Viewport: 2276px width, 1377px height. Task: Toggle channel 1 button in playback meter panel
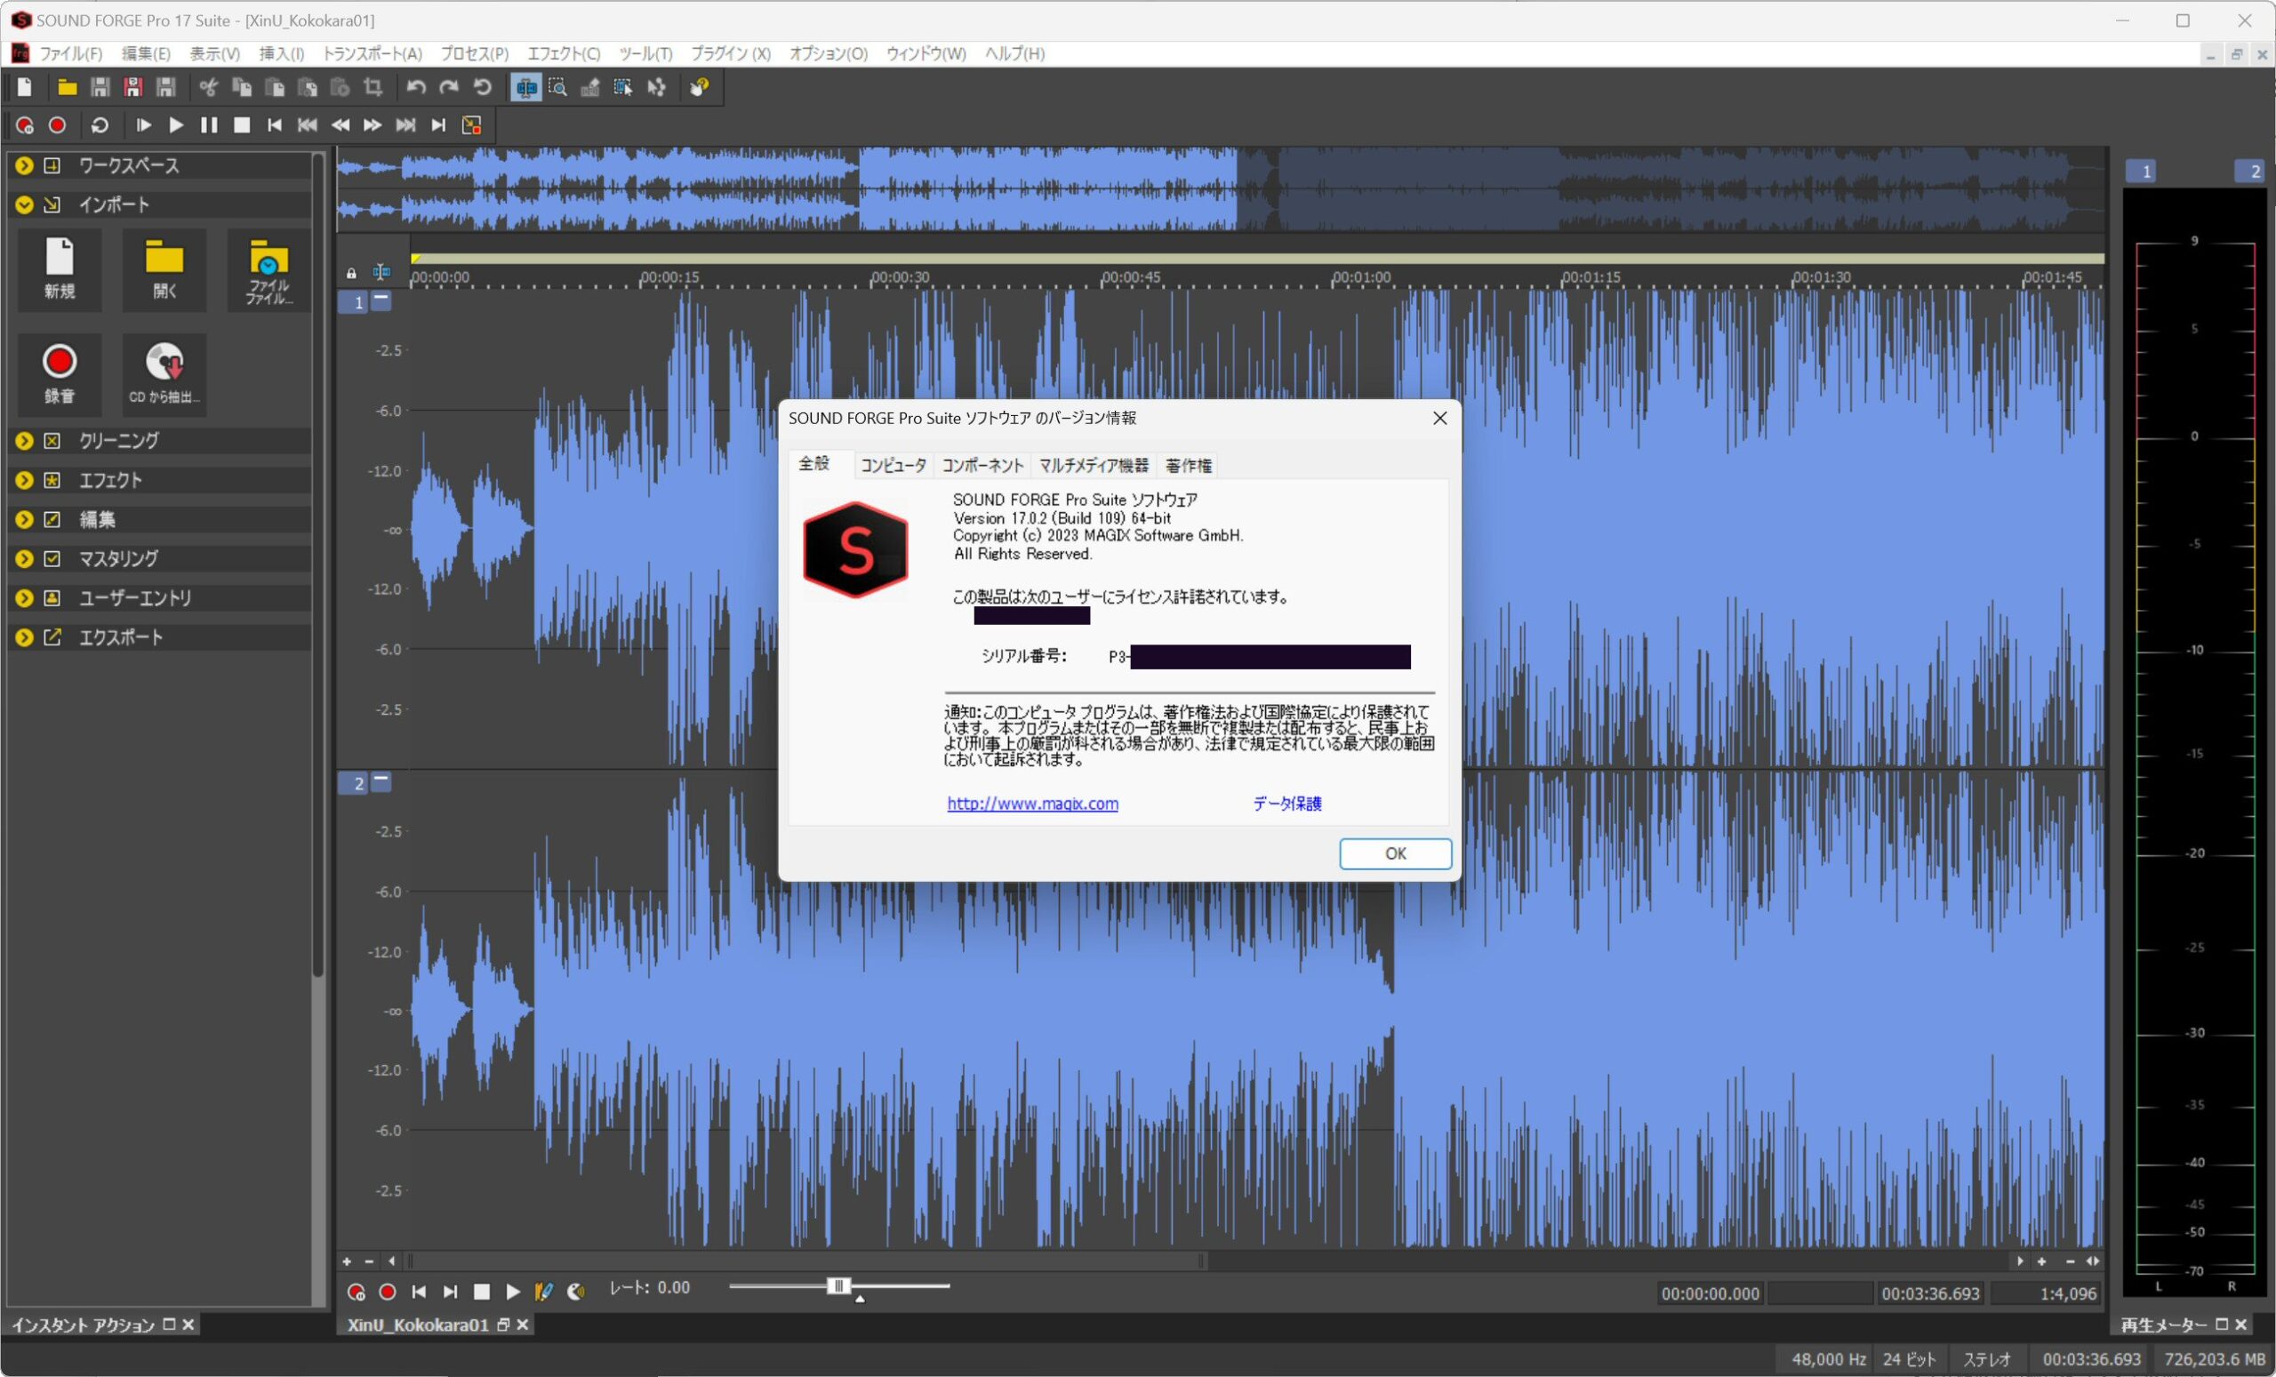pyautogui.click(x=2142, y=171)
